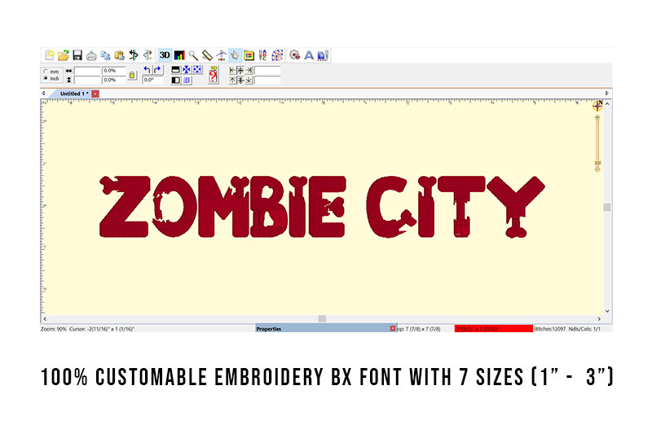Open the Properties panel bar
This screenshot has width=652, height=434.
point(325,329)
